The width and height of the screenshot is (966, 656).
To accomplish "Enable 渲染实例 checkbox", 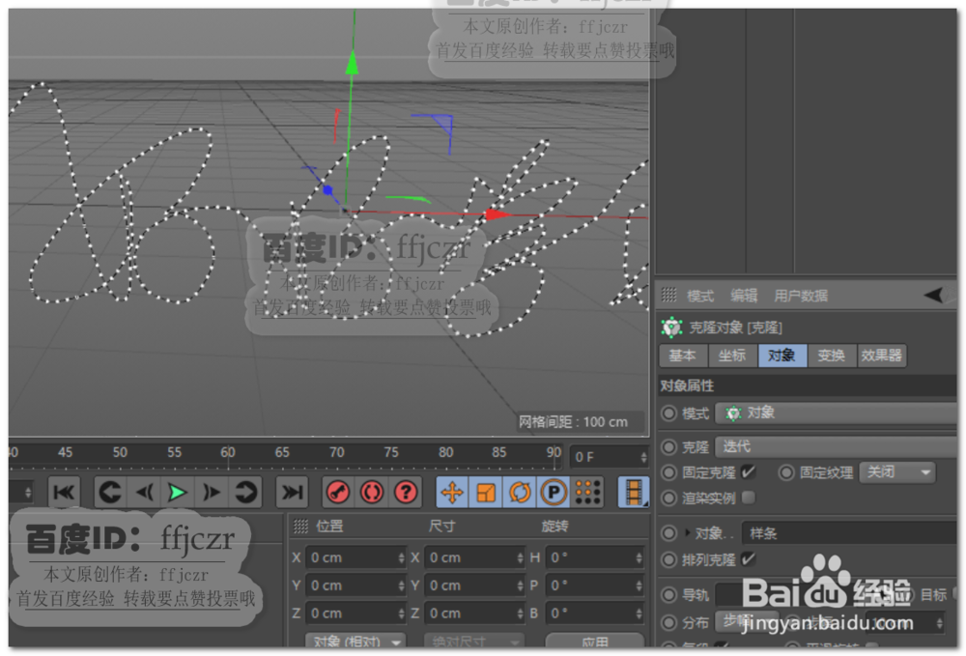I will click(748, 498).
